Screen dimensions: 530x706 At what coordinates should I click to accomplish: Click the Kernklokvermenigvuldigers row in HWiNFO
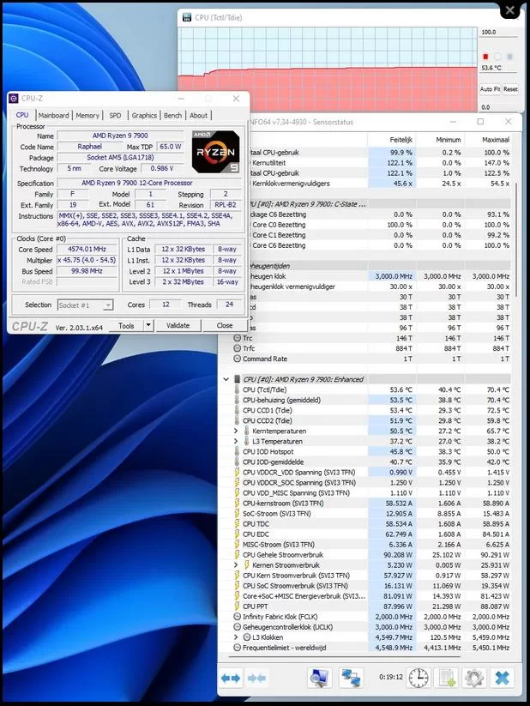(379, 184)
